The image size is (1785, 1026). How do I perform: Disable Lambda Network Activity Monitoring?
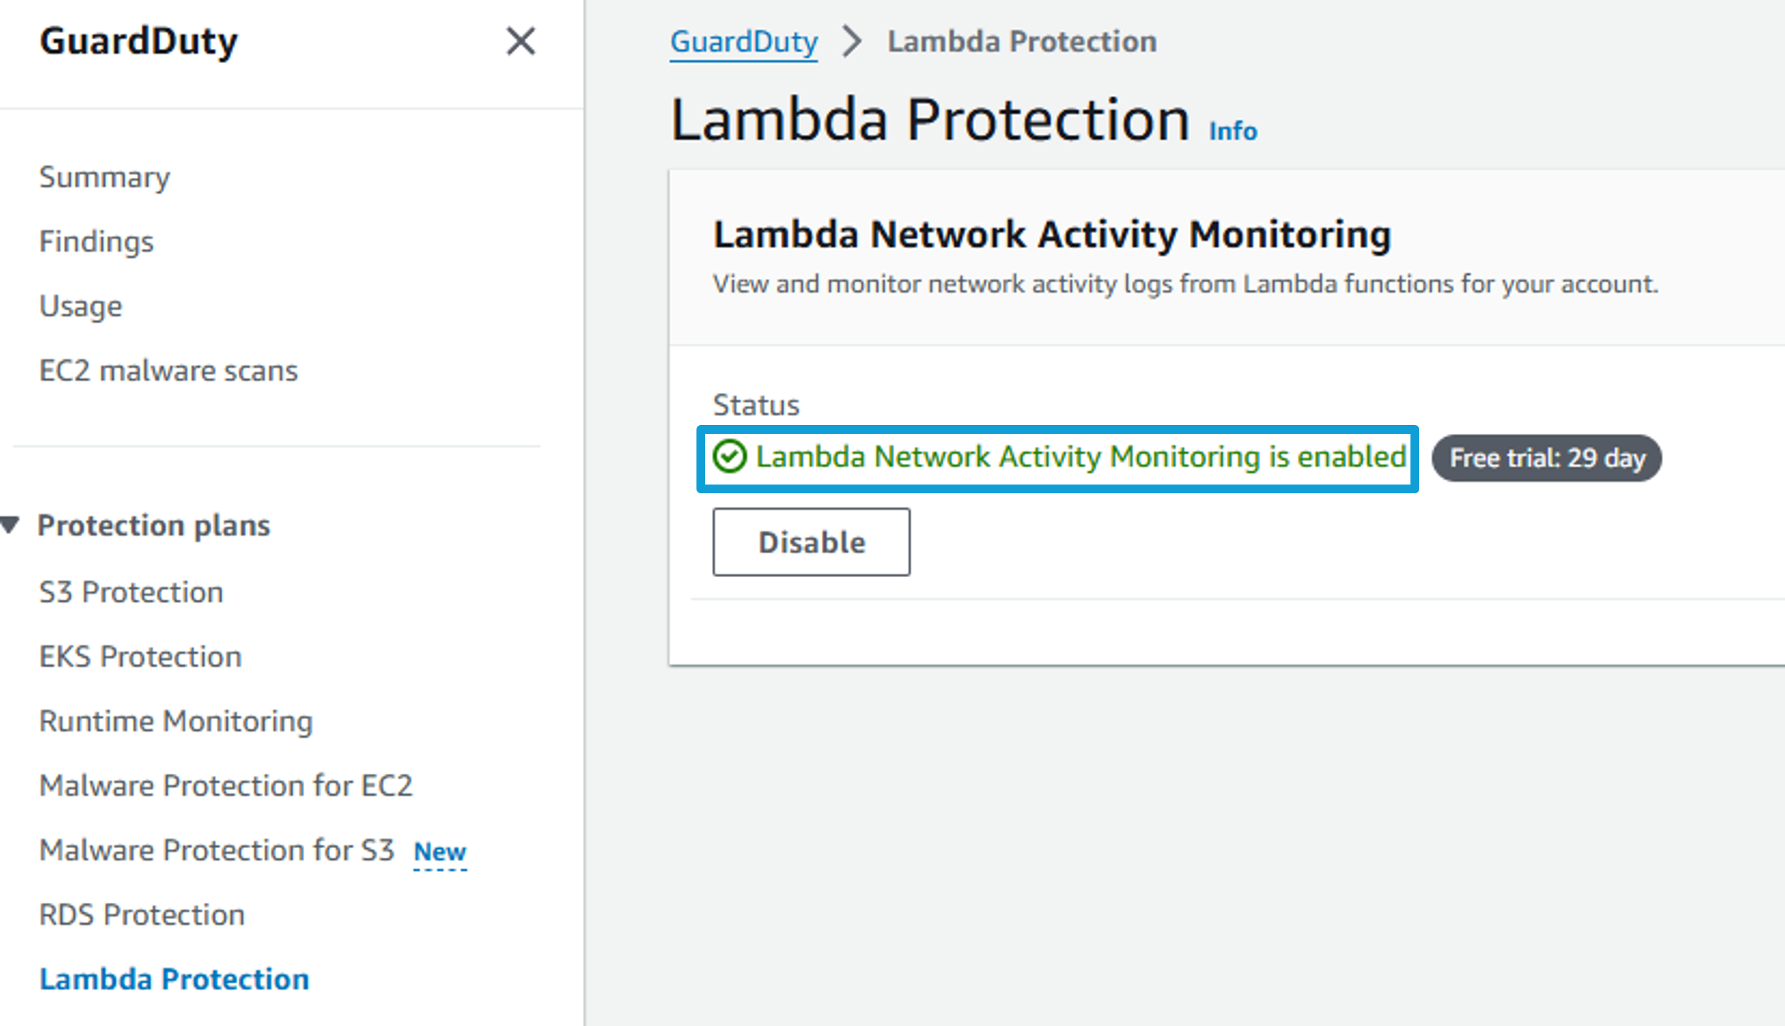point(812,542)
